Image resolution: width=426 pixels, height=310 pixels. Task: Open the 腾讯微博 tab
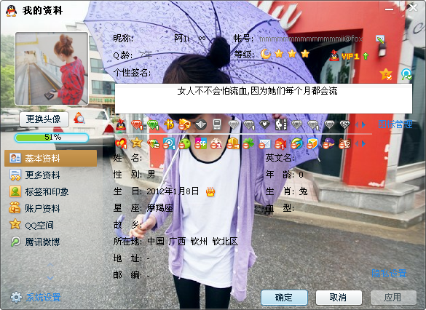pos(50,242)
